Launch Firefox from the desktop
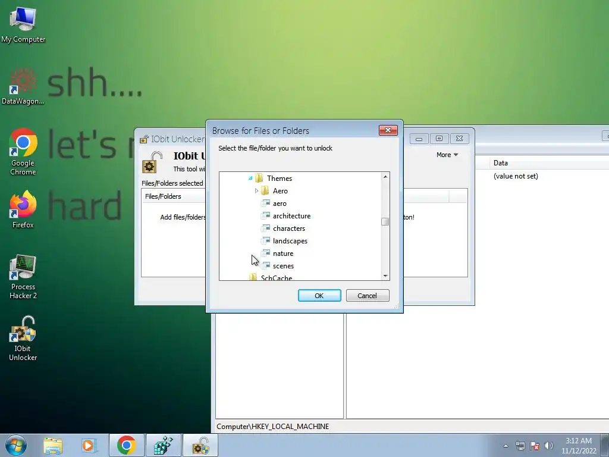This screenshot has height=457, width=609. pos(23,209)
